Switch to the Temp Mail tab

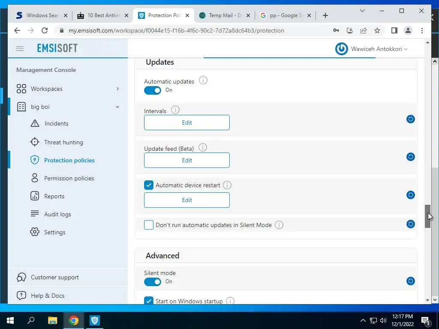[x=225, y=15]
